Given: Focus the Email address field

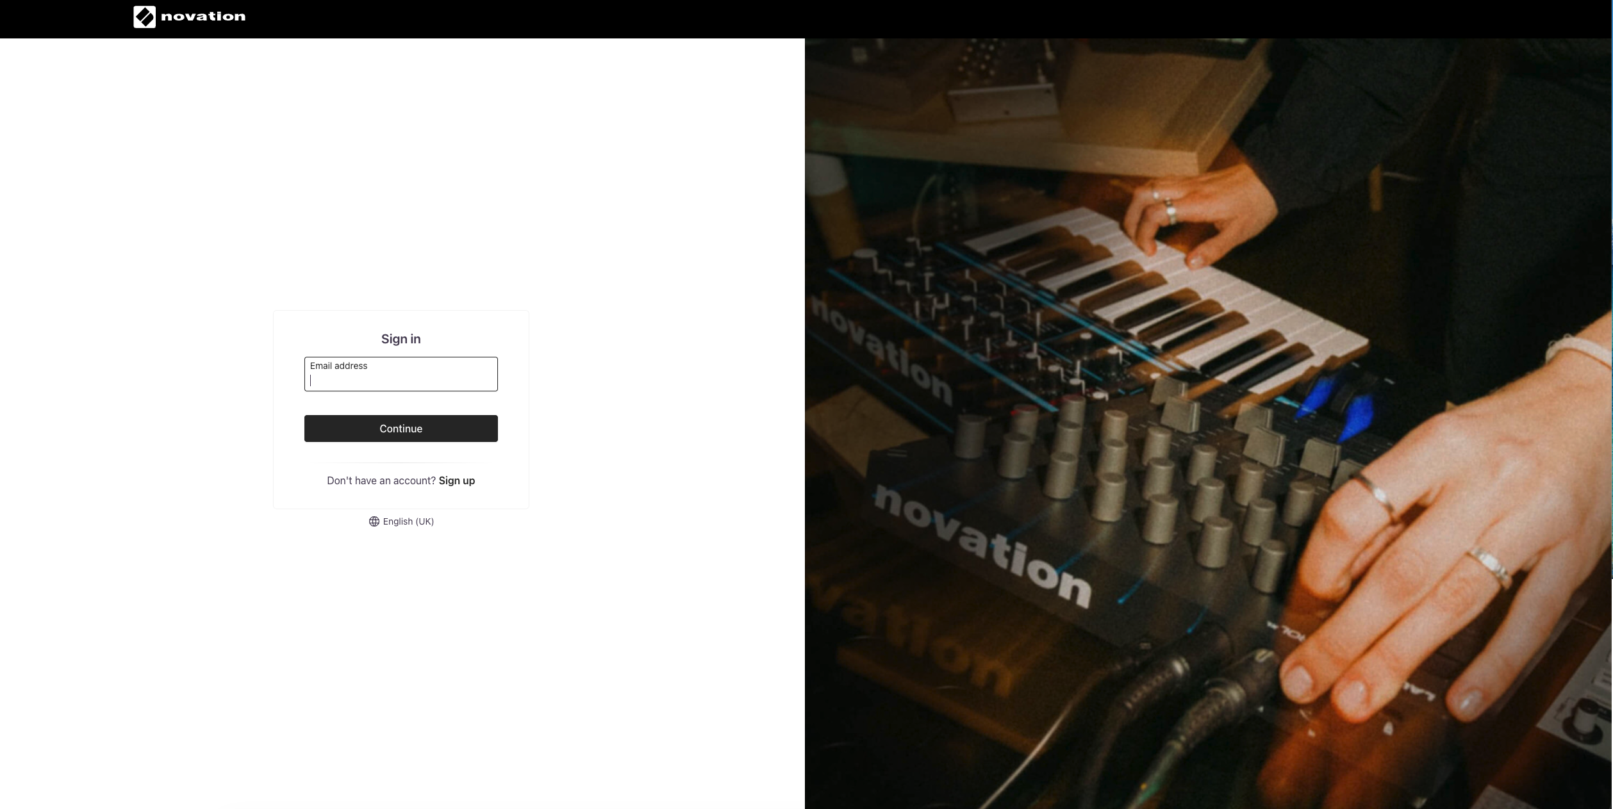Looking at the screenshot, I should pos(401,374).
